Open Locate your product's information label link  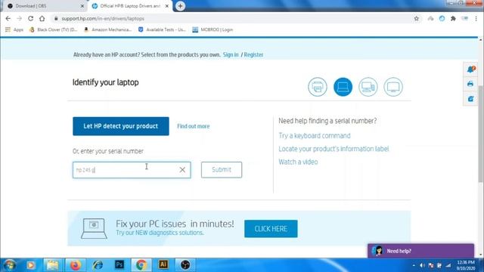334,149
